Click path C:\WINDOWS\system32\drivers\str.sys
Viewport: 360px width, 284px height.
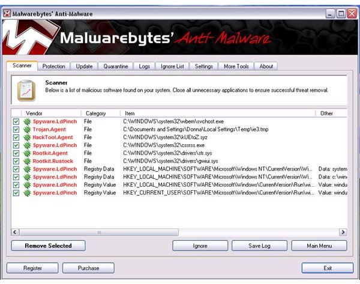[167, 153]
